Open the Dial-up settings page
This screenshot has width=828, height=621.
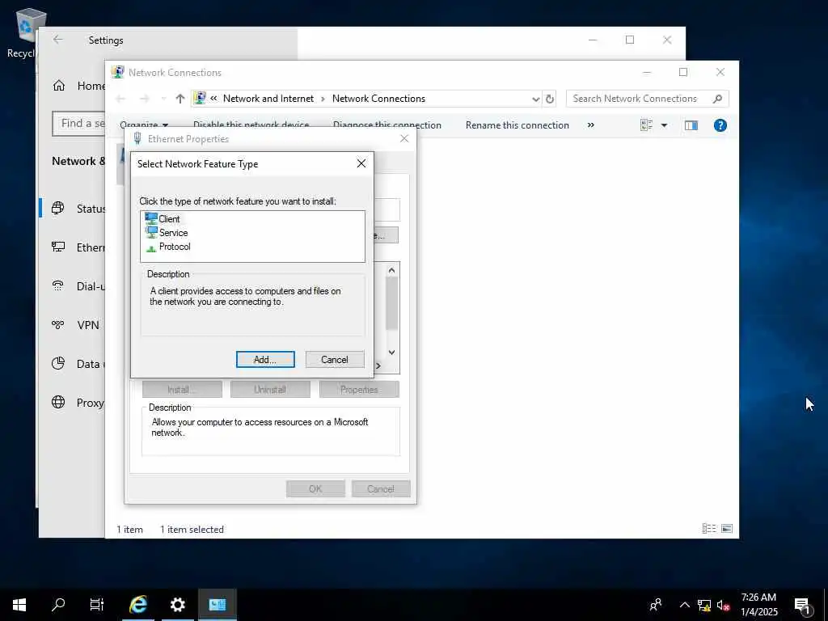73,286
